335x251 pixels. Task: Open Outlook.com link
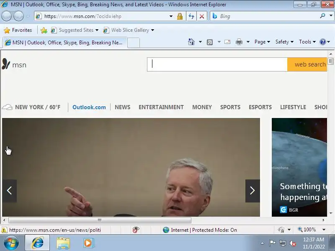(x=89, y=107)
